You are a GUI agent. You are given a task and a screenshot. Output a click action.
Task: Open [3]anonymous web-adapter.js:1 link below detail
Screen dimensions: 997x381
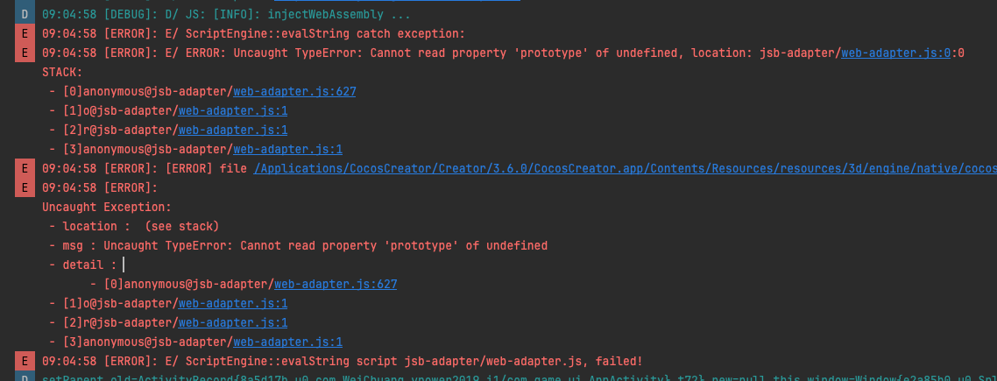(x=287, y=342)
